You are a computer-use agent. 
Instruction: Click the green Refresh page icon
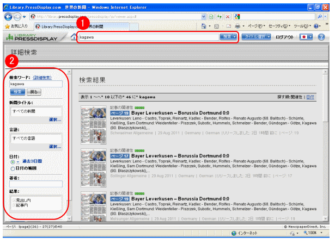(x=220, y=17)
